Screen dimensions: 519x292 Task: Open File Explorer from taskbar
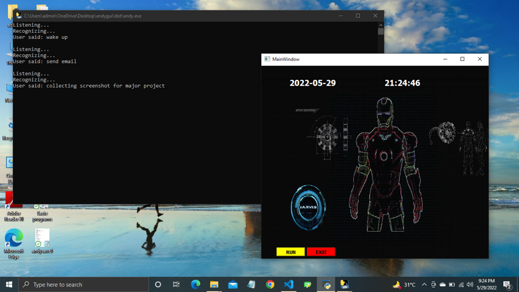point(214,284)
